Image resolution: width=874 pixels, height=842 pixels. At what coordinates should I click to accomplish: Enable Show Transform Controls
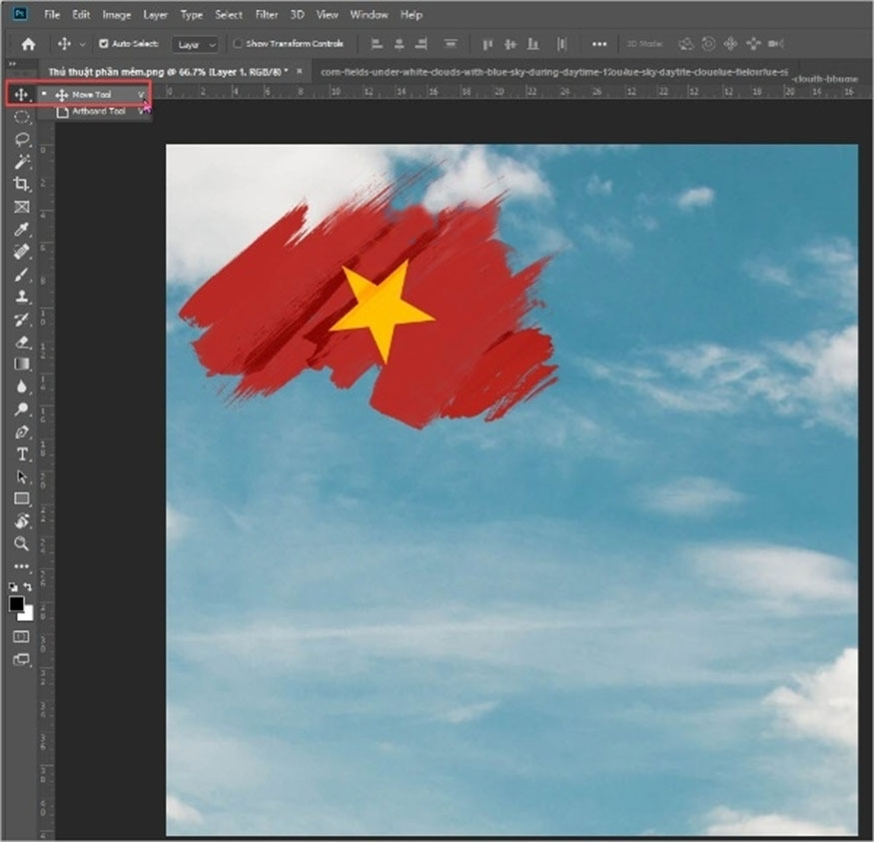click(x=237, y=44)
